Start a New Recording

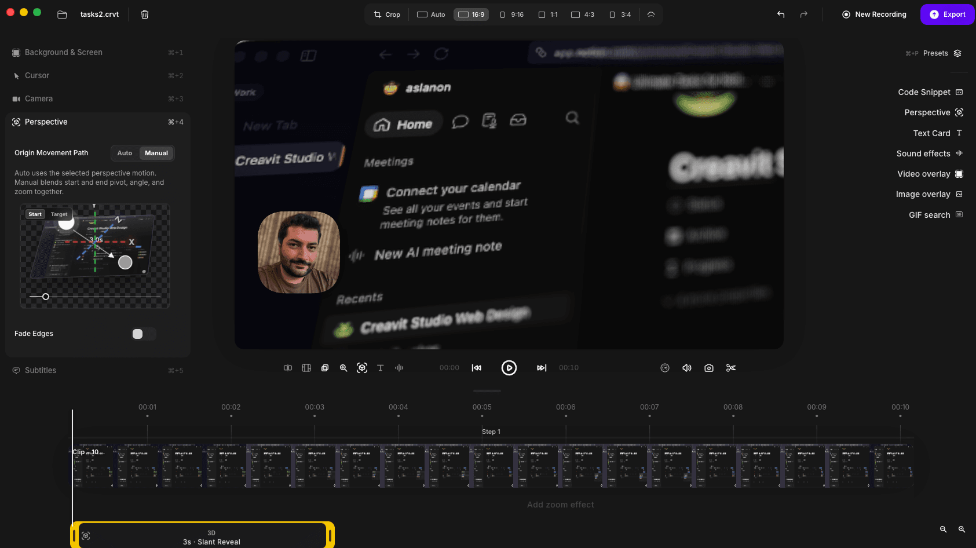pos(874,14)
